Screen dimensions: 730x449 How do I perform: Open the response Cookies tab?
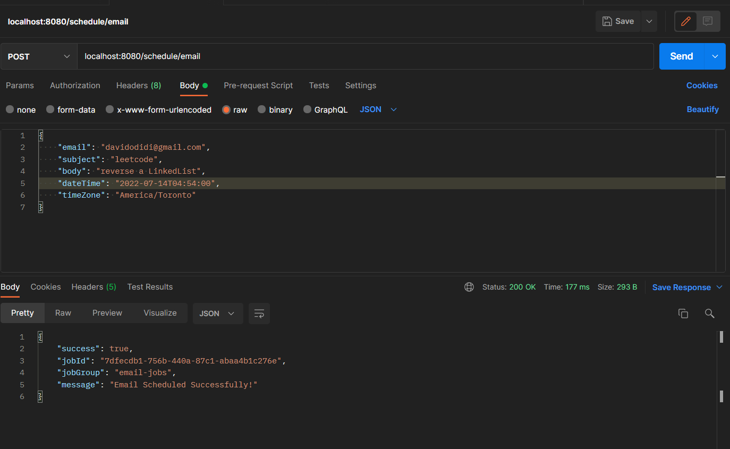tap(46, 287)
